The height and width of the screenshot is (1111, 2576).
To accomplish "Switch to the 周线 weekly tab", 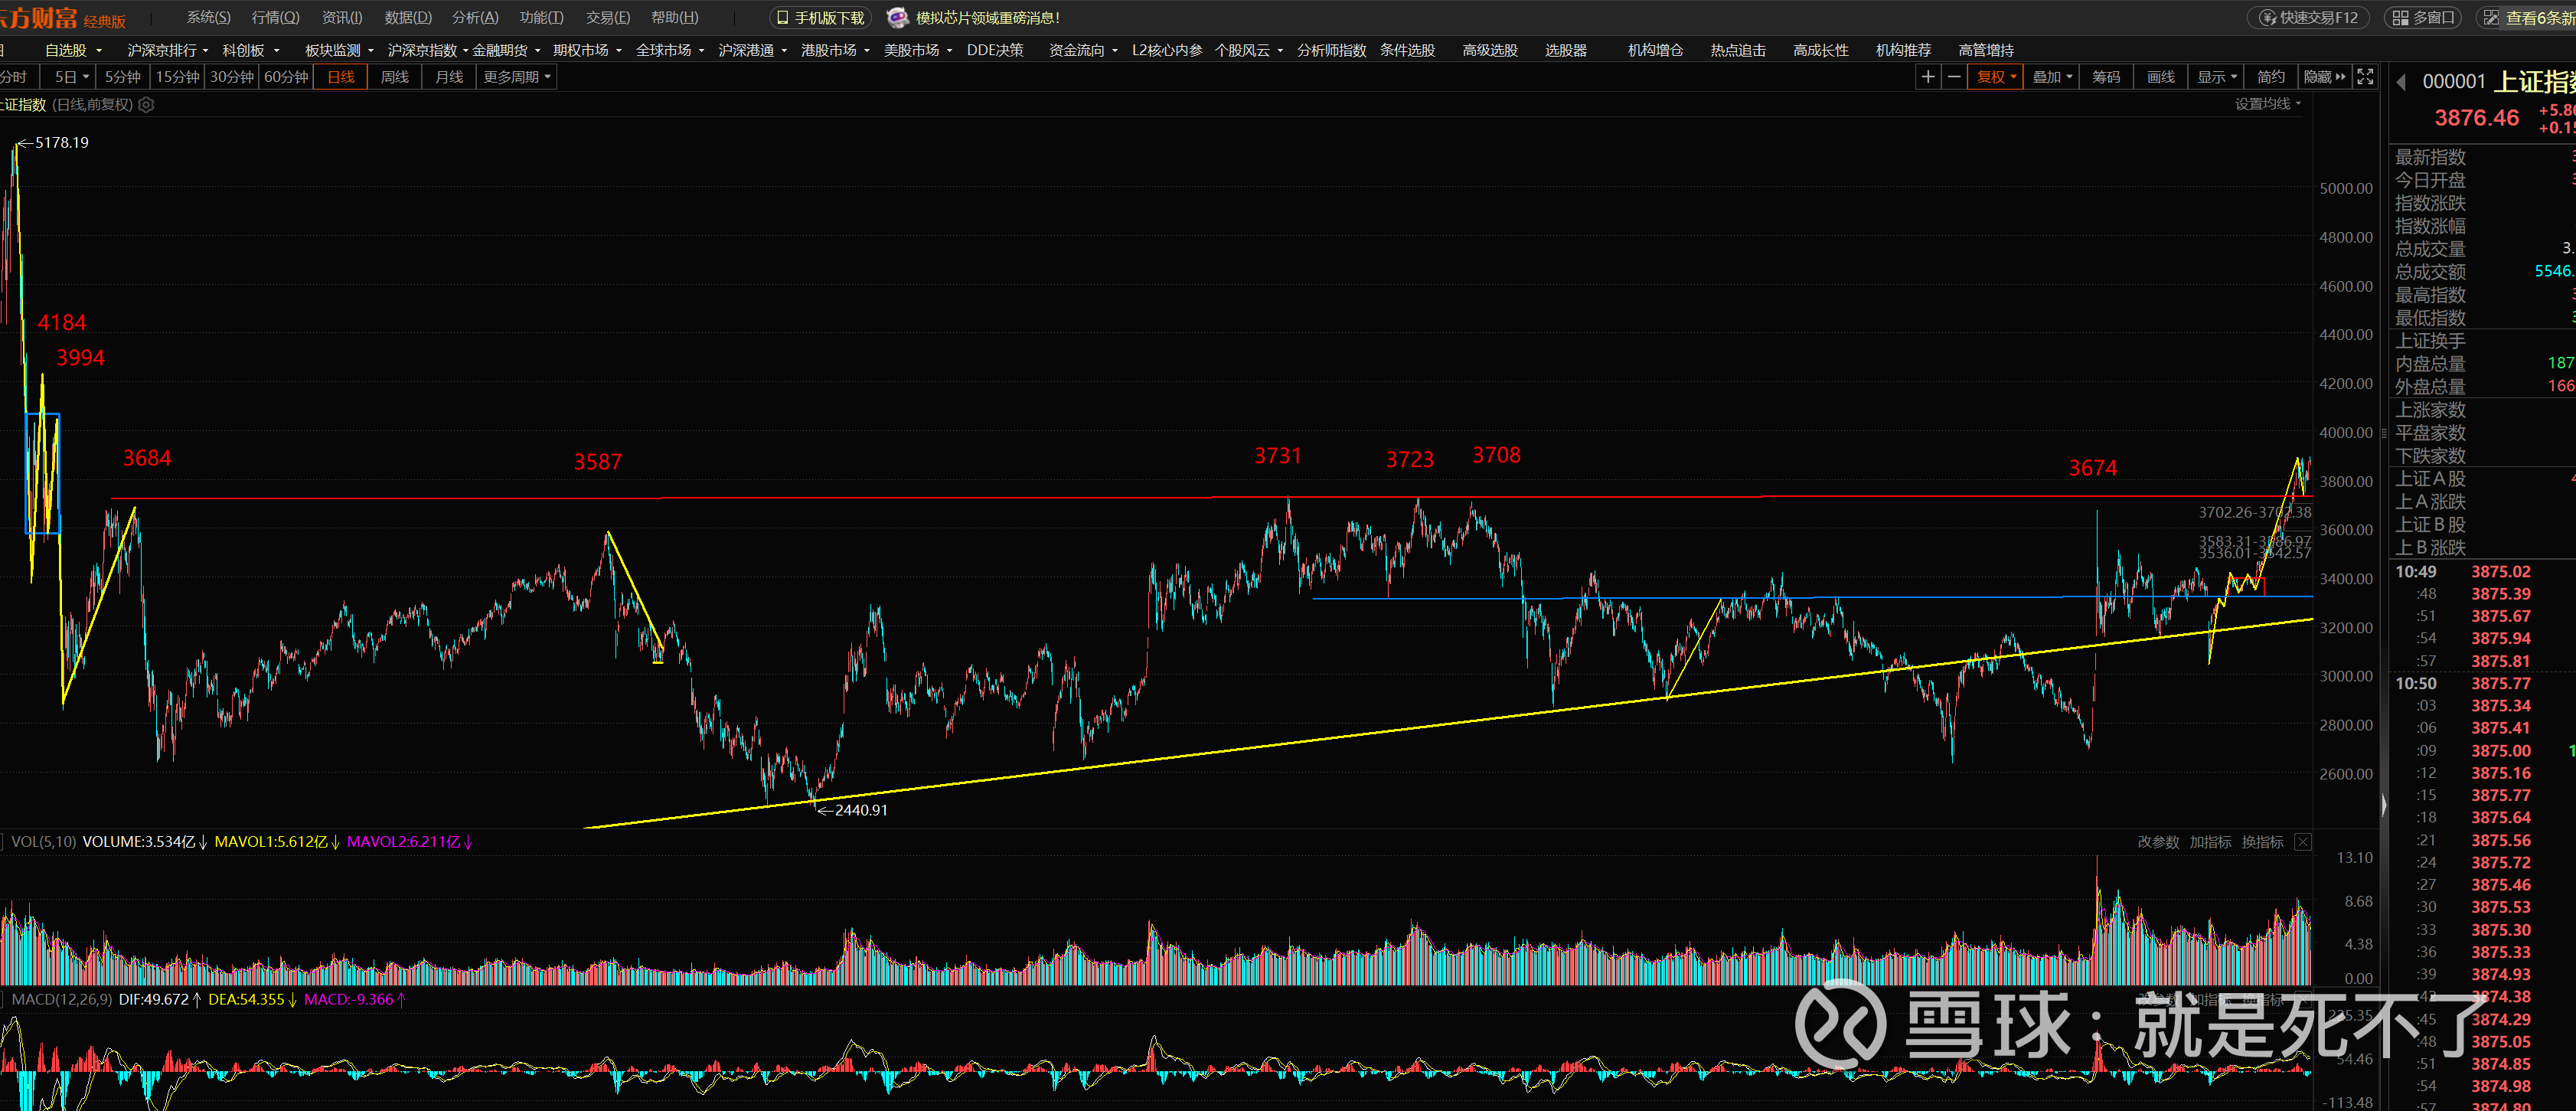I will [395, 77].
